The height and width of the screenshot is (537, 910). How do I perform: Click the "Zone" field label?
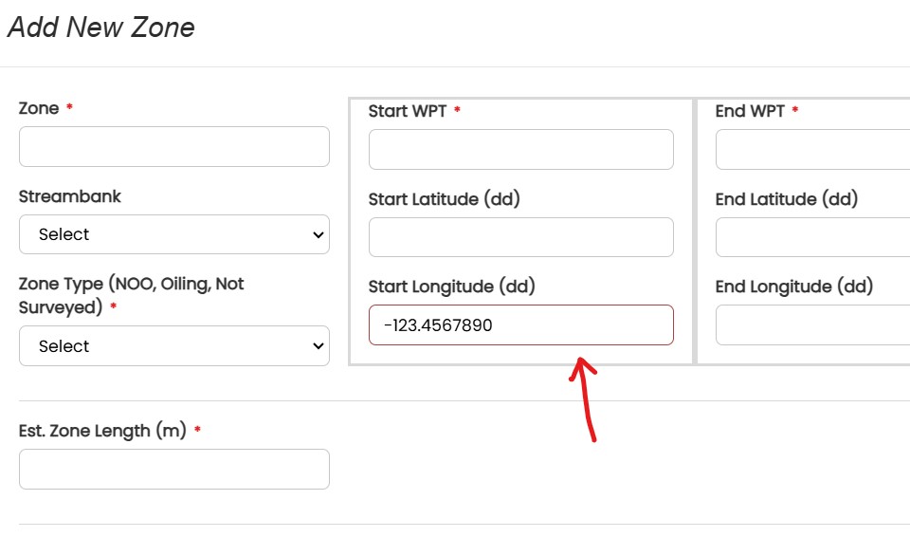coord(39,108)
